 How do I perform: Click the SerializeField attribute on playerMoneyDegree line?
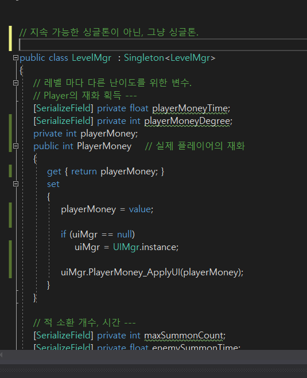click(64, 121)
